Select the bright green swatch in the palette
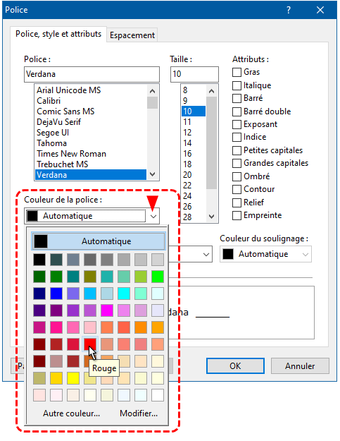The image size is (340, 441). tap(158, 277)
